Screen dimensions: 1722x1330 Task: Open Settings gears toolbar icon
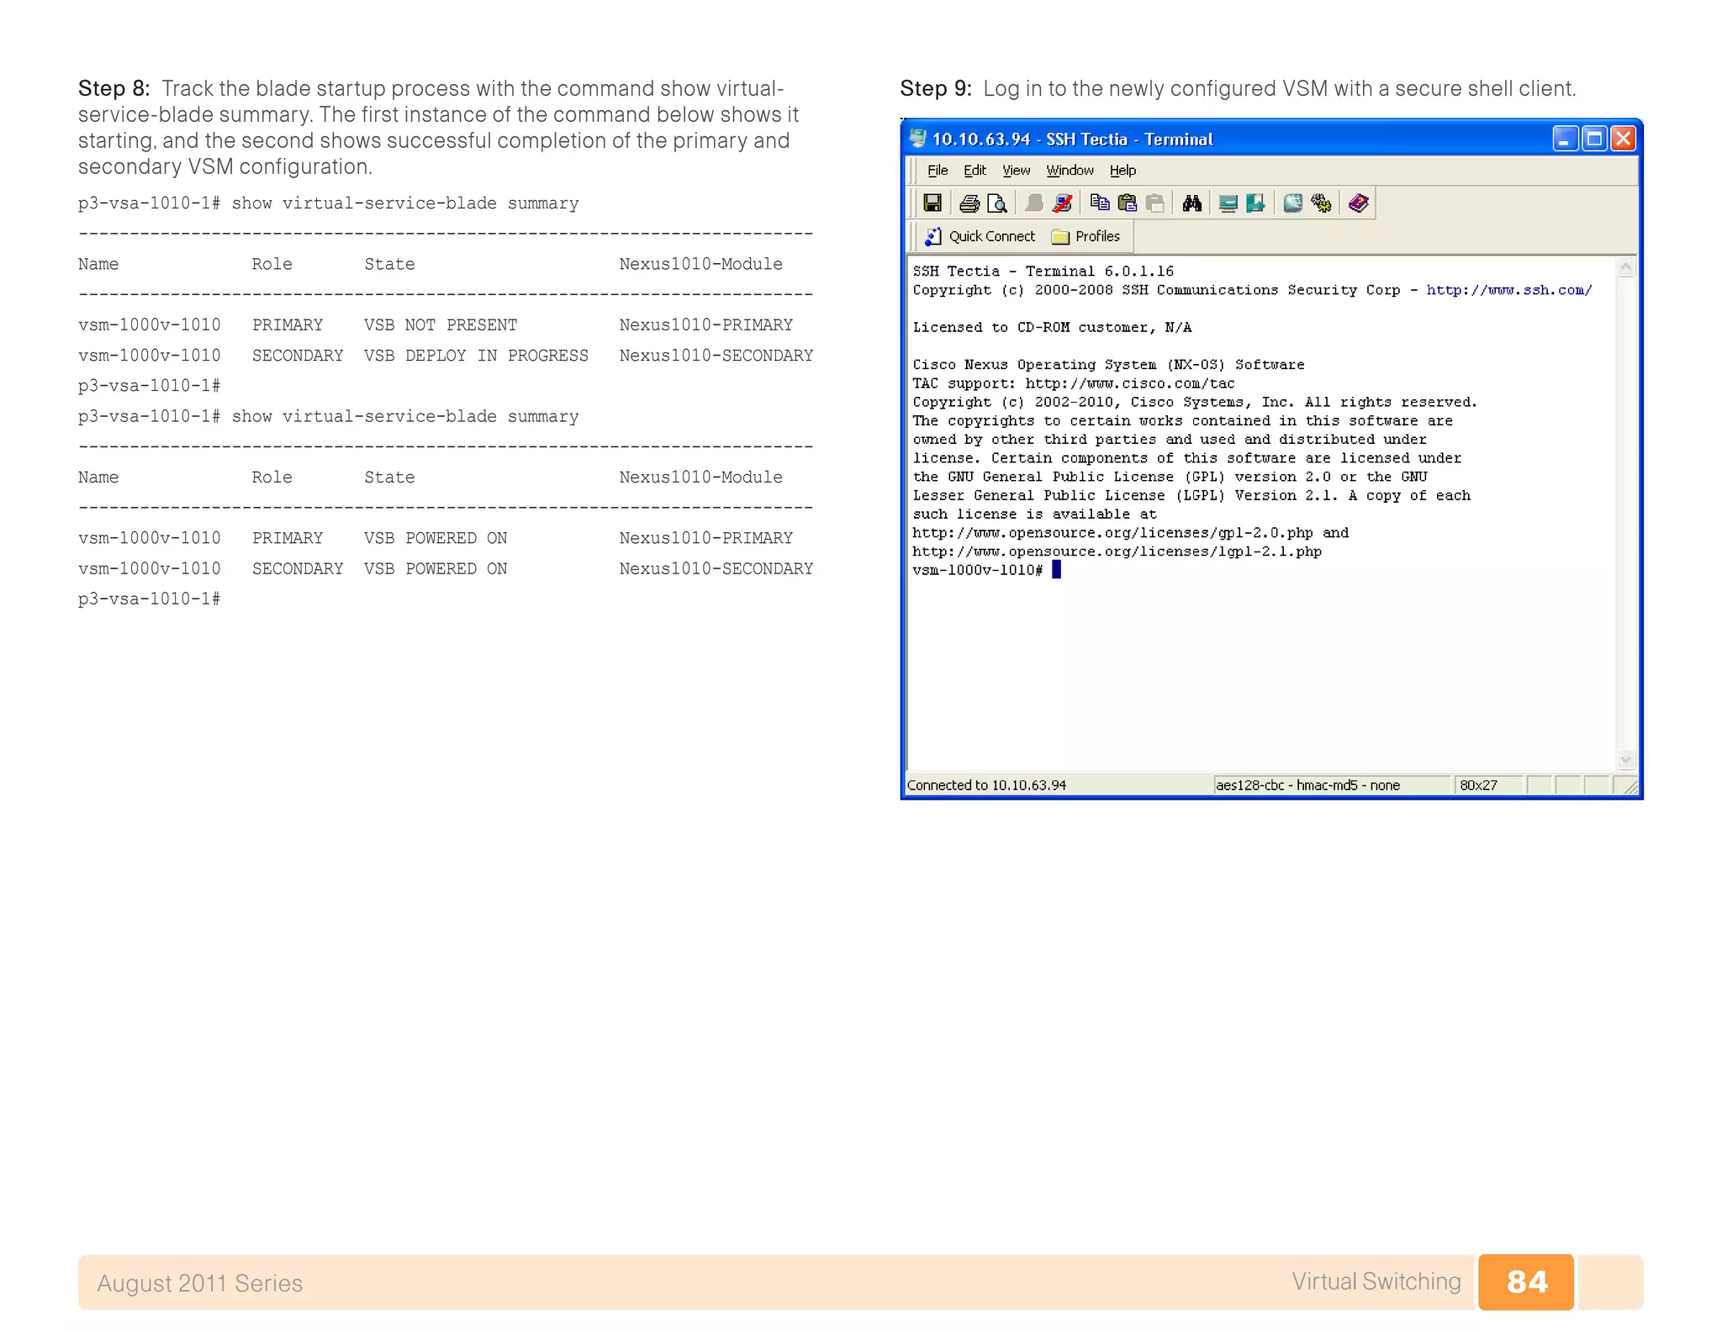1321,203
